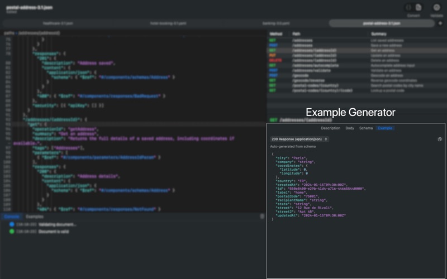Image resolution: width=447 pixels, height=279 pixels.
Task: Click the document convert icon in the toolbar
Action: coord(419,7)
